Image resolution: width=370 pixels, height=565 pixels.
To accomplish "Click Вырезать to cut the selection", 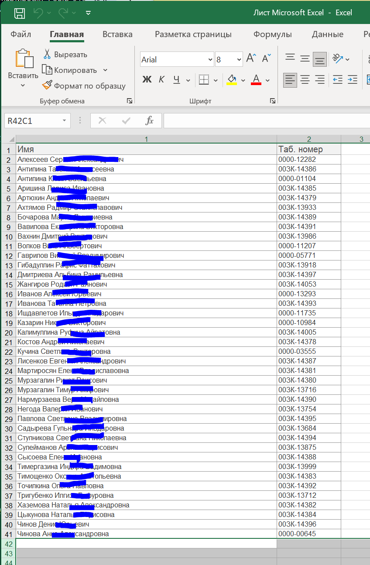I will click(x=65, y=55).
